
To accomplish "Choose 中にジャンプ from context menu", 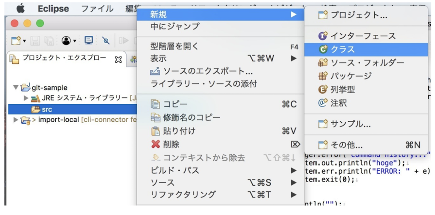I will (220, 27).
